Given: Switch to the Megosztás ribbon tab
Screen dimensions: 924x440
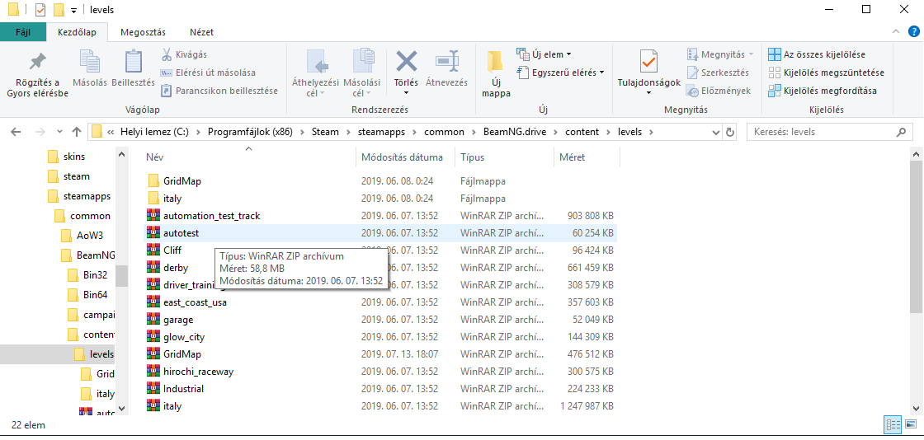Looking at the screenshot, I should click(144, 32).
